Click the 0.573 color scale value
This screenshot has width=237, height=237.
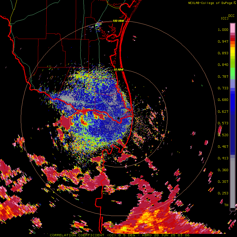pos(223,123)
